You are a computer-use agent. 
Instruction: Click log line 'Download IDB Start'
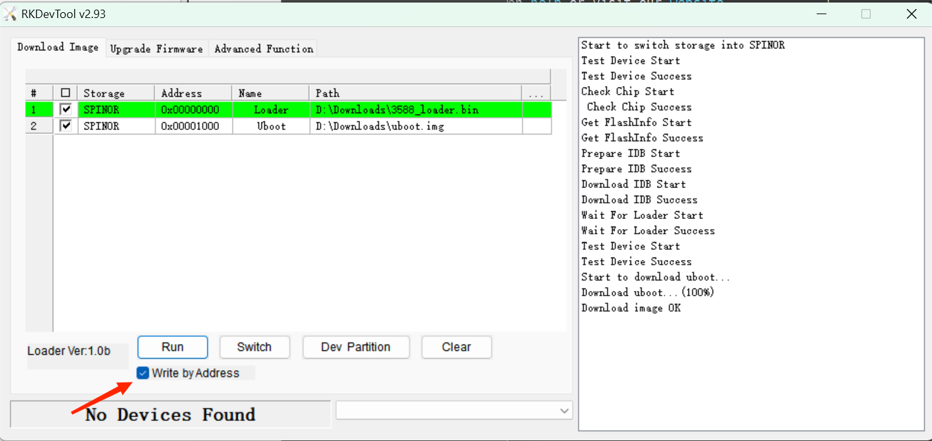point(633,184)
